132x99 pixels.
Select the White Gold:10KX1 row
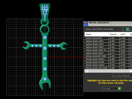pyautogui.click(x=108, y=59)
